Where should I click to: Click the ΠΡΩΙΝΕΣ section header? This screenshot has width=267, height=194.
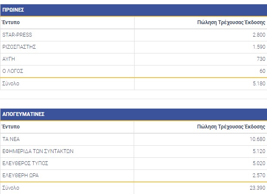[13, 10]
